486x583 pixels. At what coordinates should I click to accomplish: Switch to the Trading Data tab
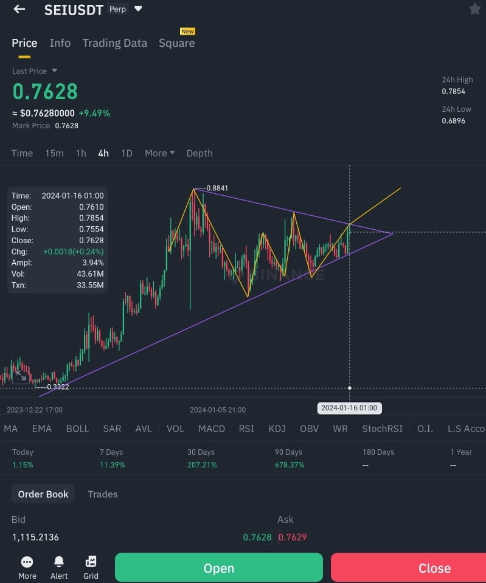(114, 43)
